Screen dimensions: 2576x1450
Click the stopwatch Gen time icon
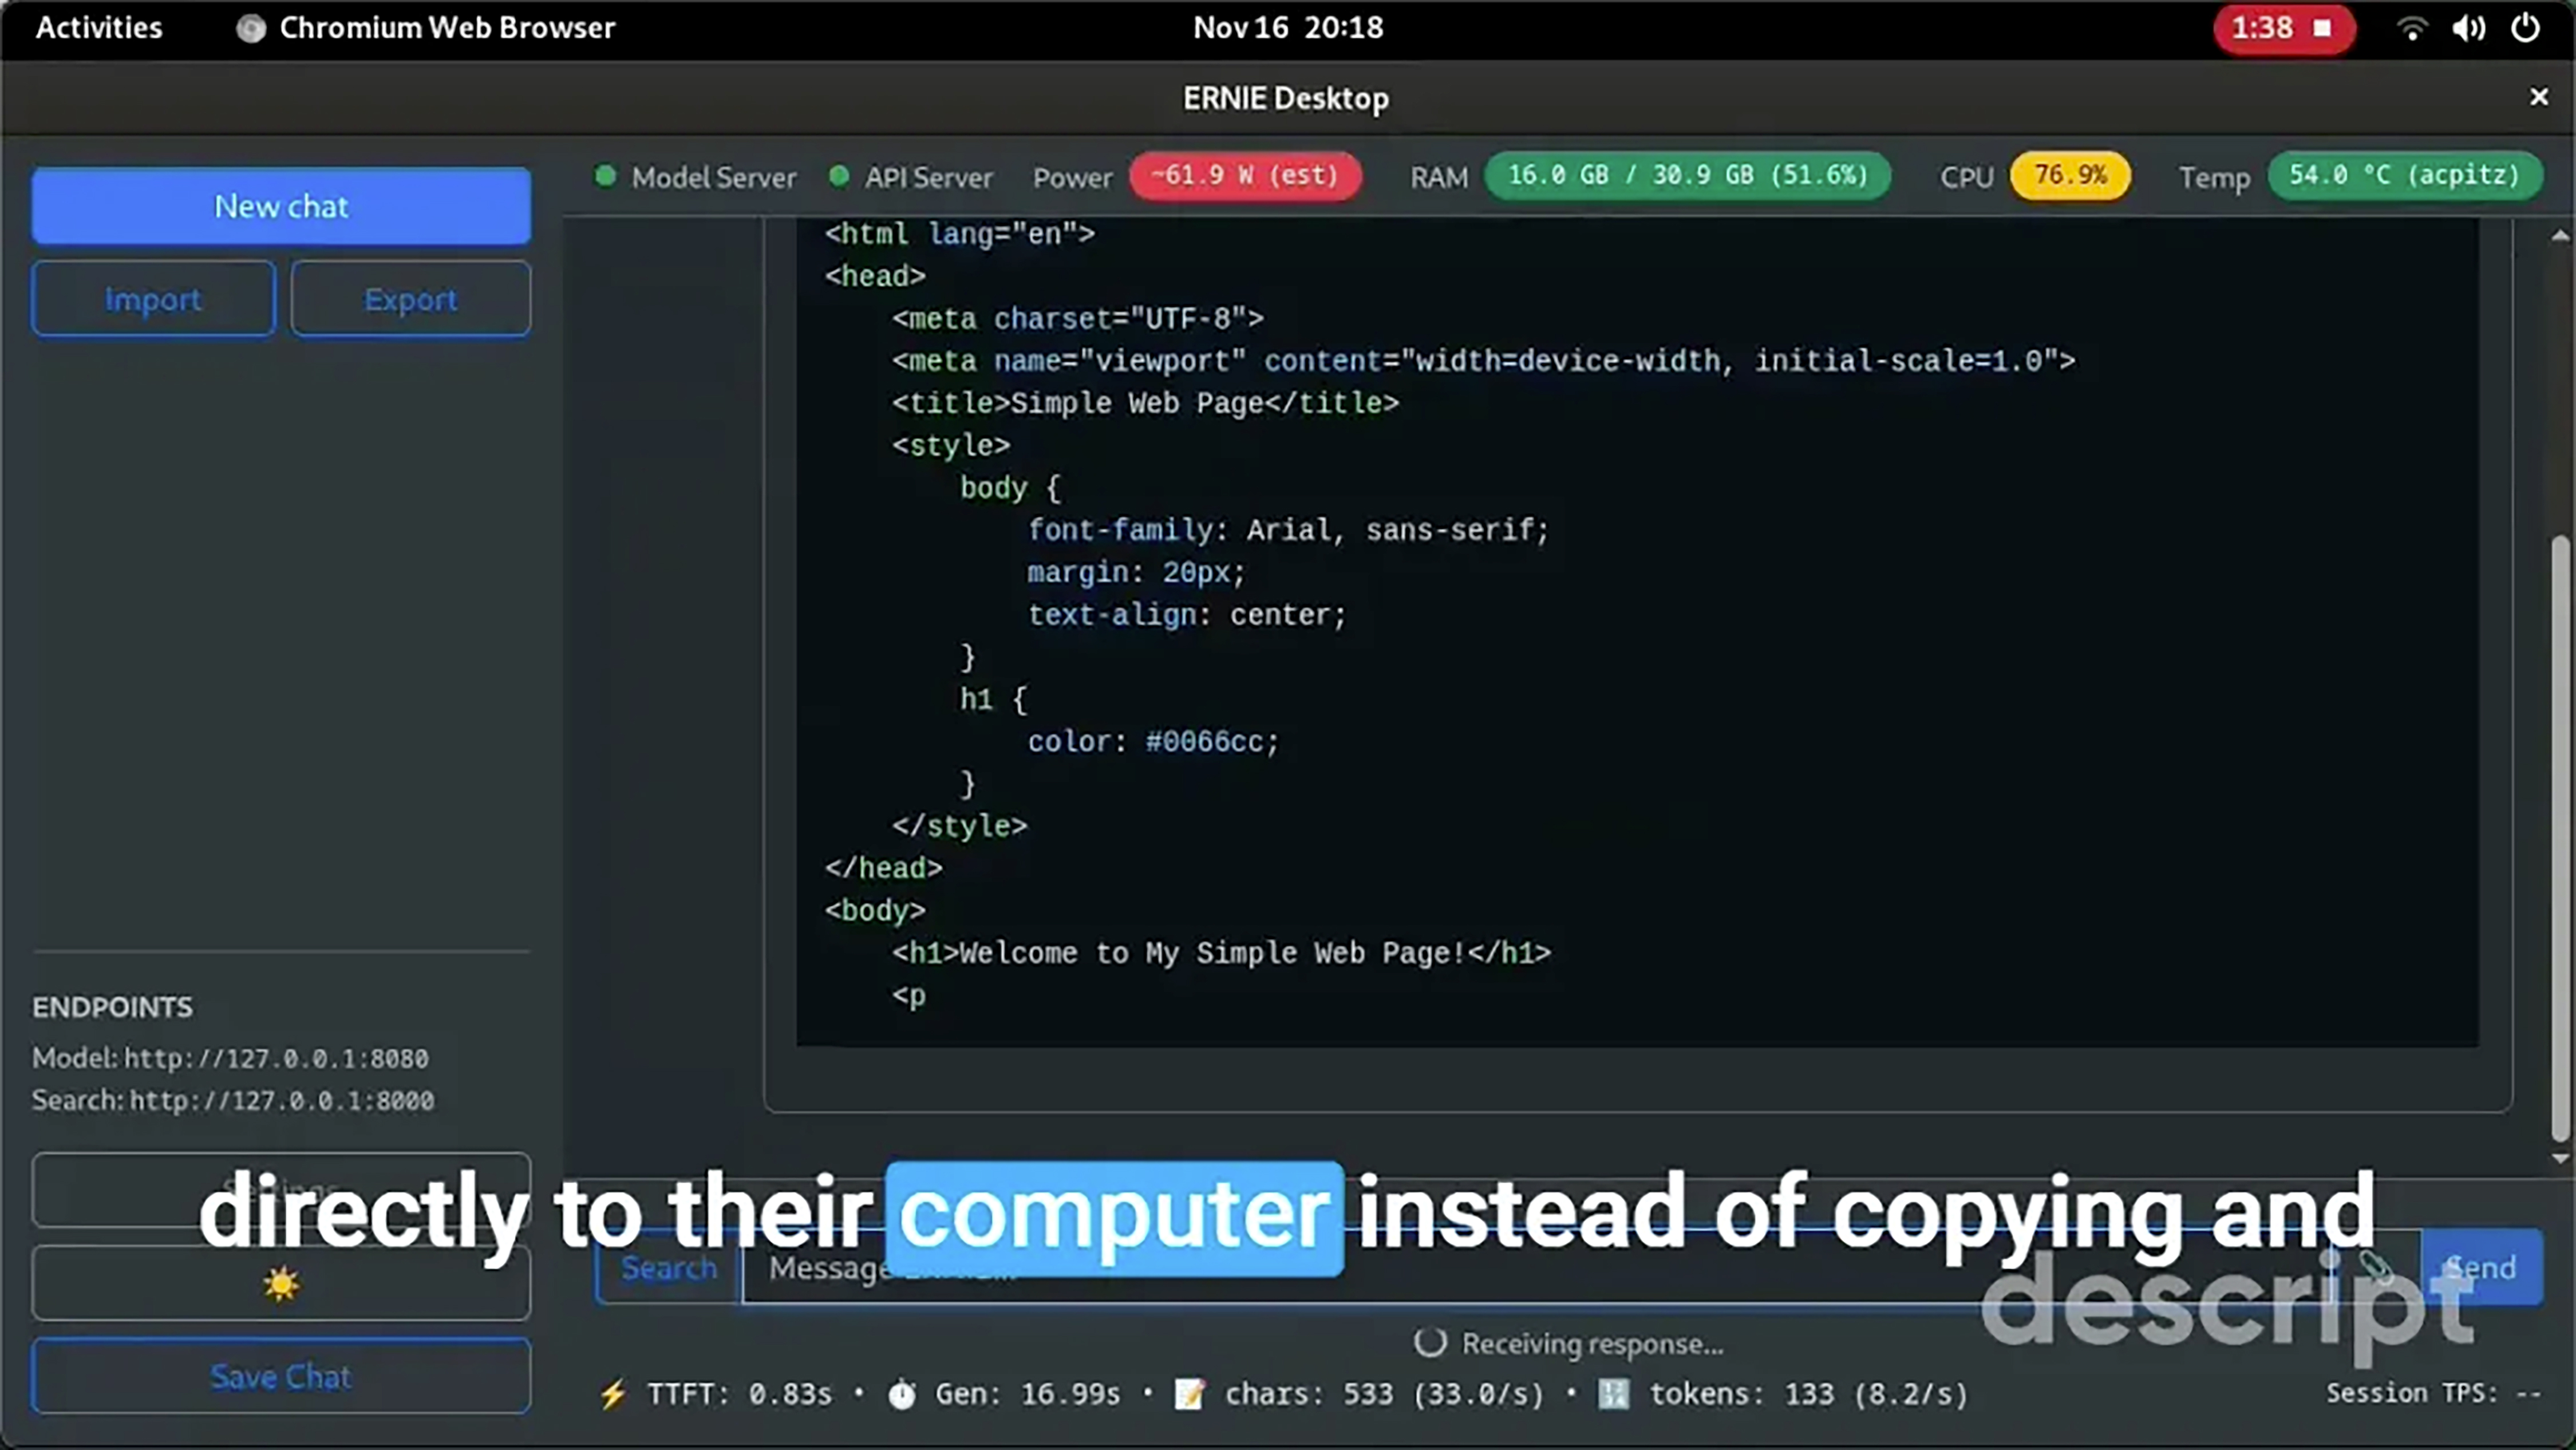coord(901,1394)
